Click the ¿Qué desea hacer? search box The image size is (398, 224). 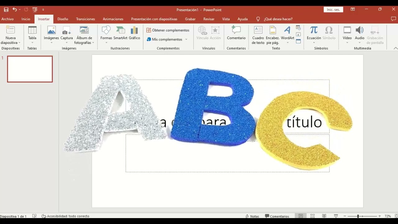[x=278, y=19]
